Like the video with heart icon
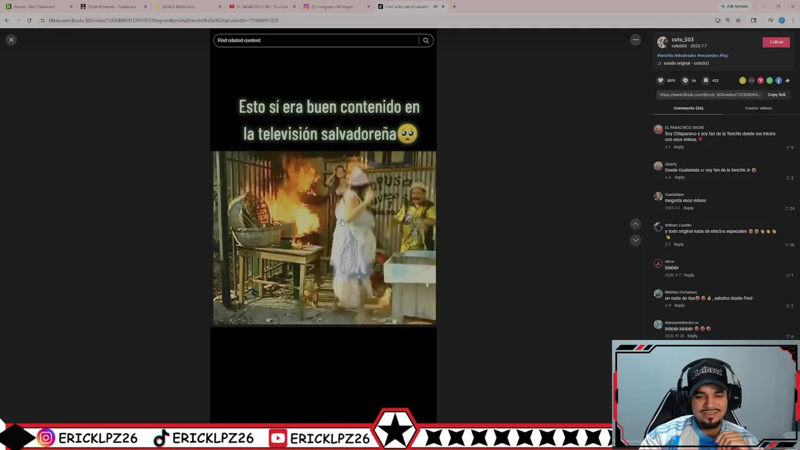The width and height of the screenshot is (800, 450). pyautogui.click(x=661, y=81)
